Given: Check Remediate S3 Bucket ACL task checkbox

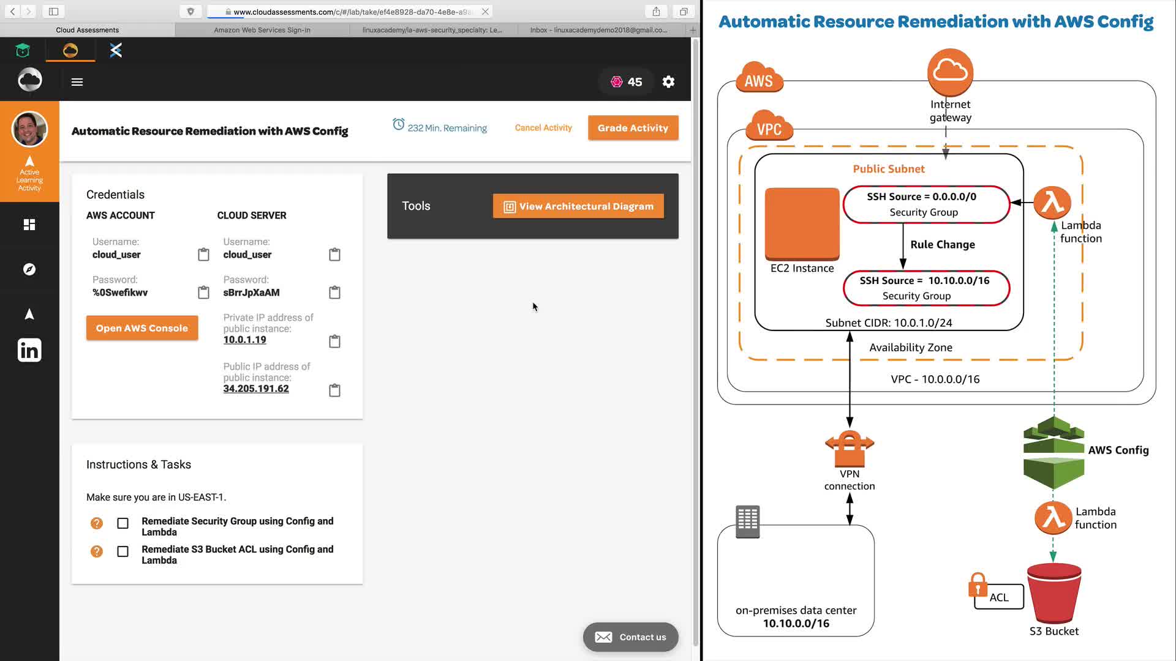Looking at the screenshot, I should point(123,552).
